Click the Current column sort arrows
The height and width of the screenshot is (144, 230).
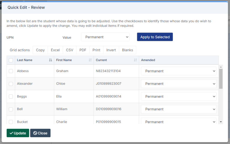pyautogui.click(x=135, y=60)
